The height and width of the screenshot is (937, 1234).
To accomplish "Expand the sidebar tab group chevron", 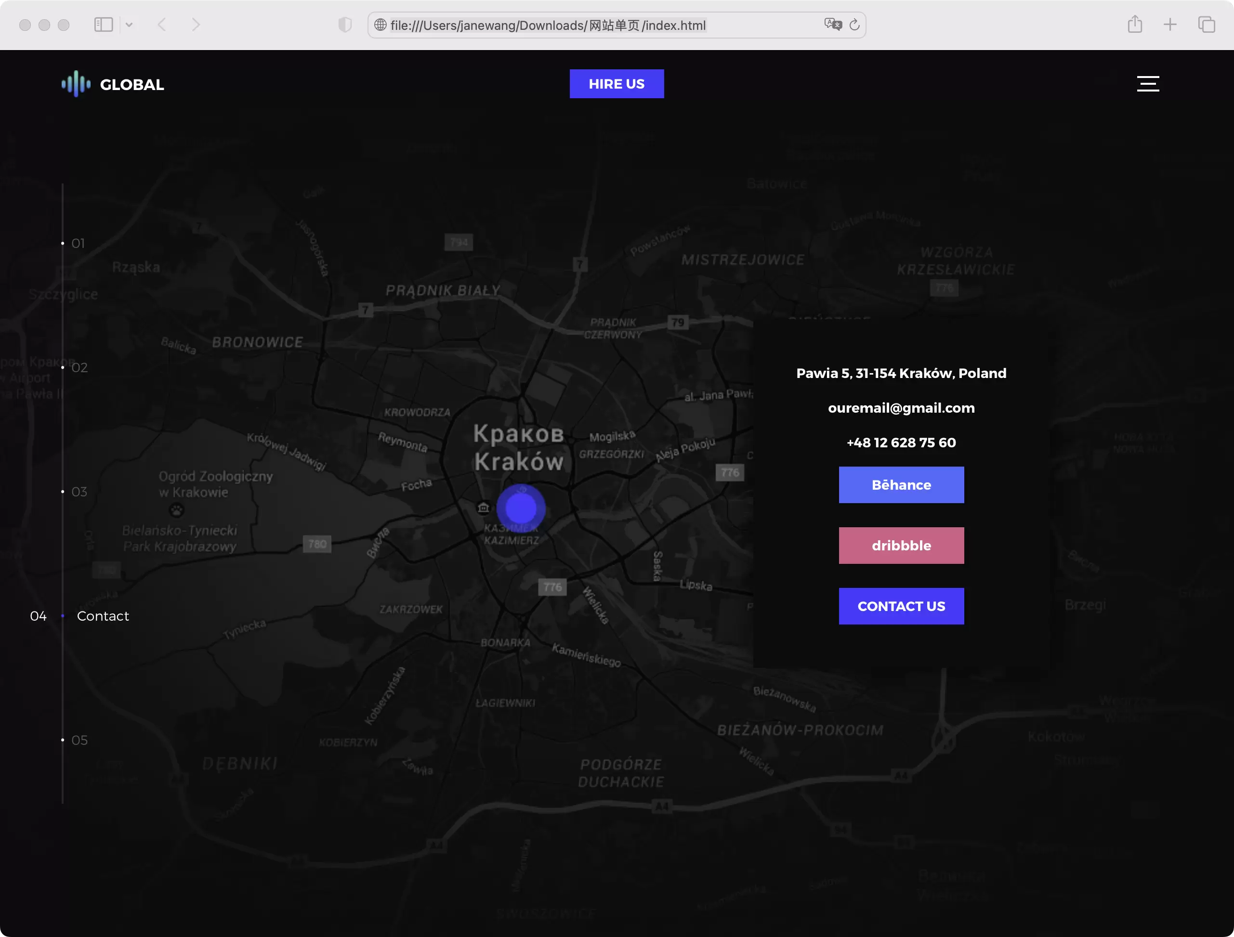I will [x=129, y=25].
